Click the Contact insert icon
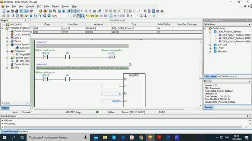The height and width of the screenshot is (141, 252). (115, 16)
